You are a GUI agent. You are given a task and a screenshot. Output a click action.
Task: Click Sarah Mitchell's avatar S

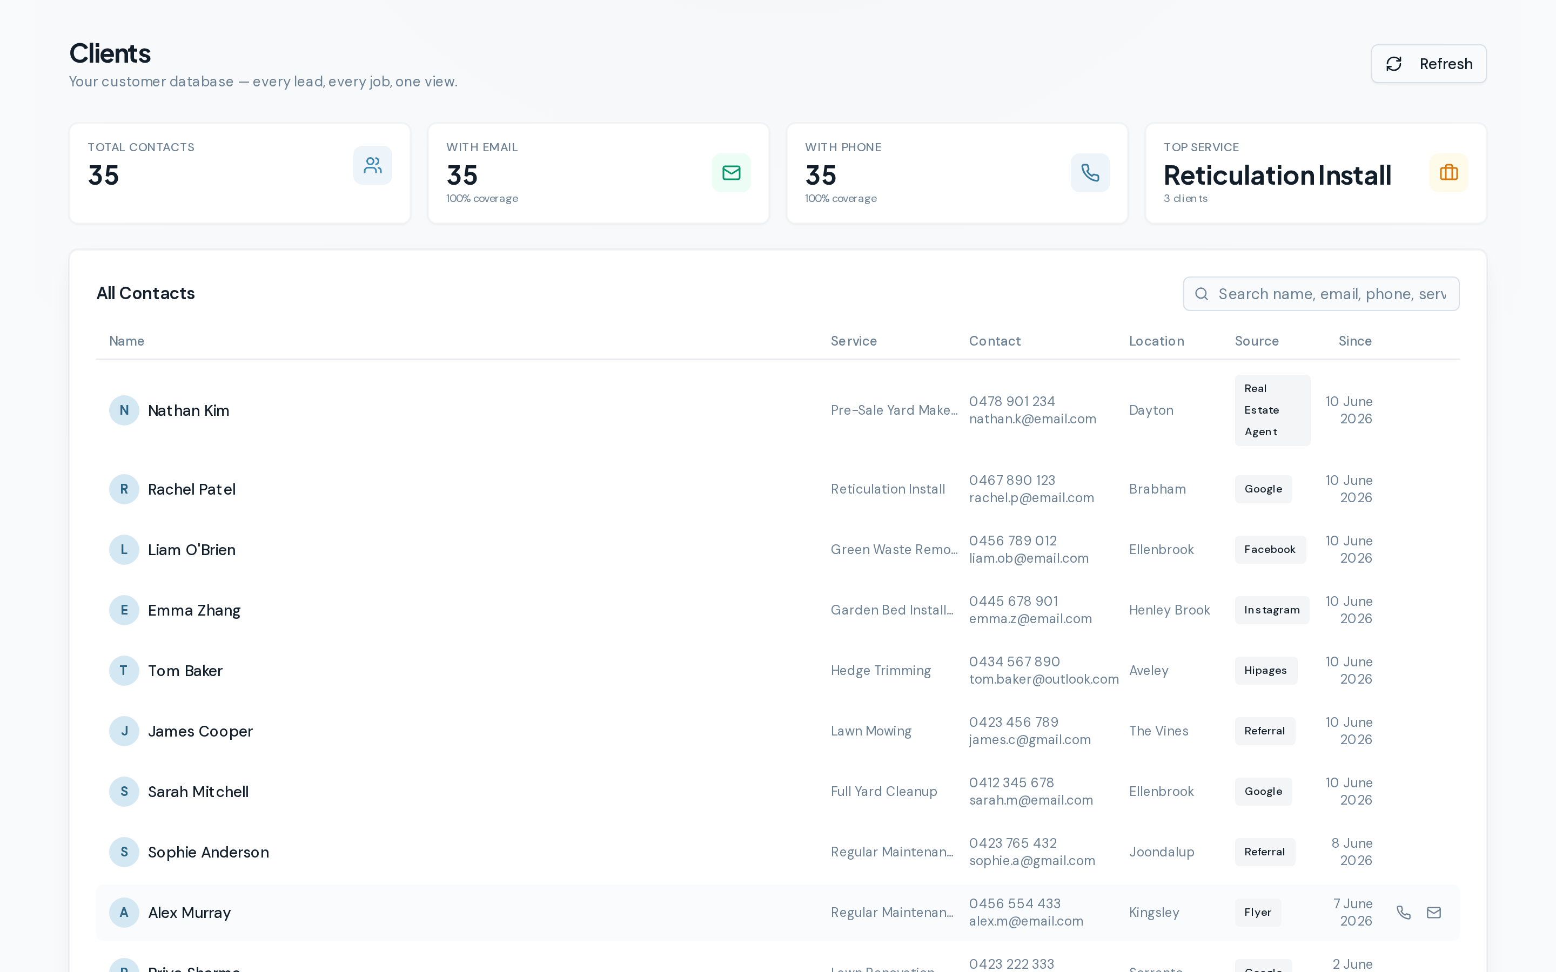point(124,791)
